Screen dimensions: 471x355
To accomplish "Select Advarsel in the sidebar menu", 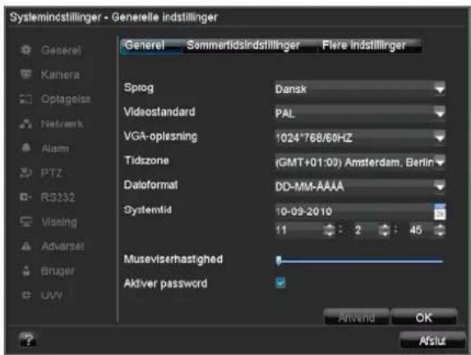I will tap(62, 247).
